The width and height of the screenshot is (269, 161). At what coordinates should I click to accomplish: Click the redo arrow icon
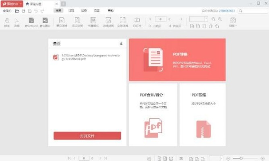tap(42, 11)
